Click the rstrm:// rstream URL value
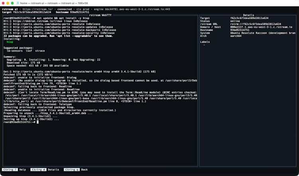The image size is (299, 176). click(261, 24)
